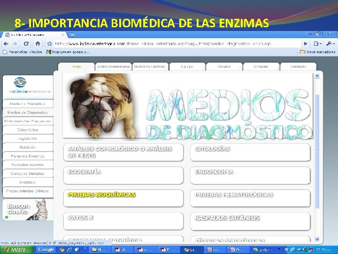Open the Google bookmark in bookmarks bar
Image resolution: width=338 pixels, height=254 pixels.
[68, 52]
